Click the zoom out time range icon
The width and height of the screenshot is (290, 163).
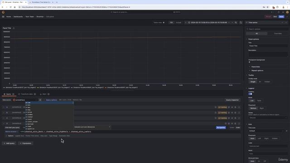pyautogui.click(x=236, y=23)
